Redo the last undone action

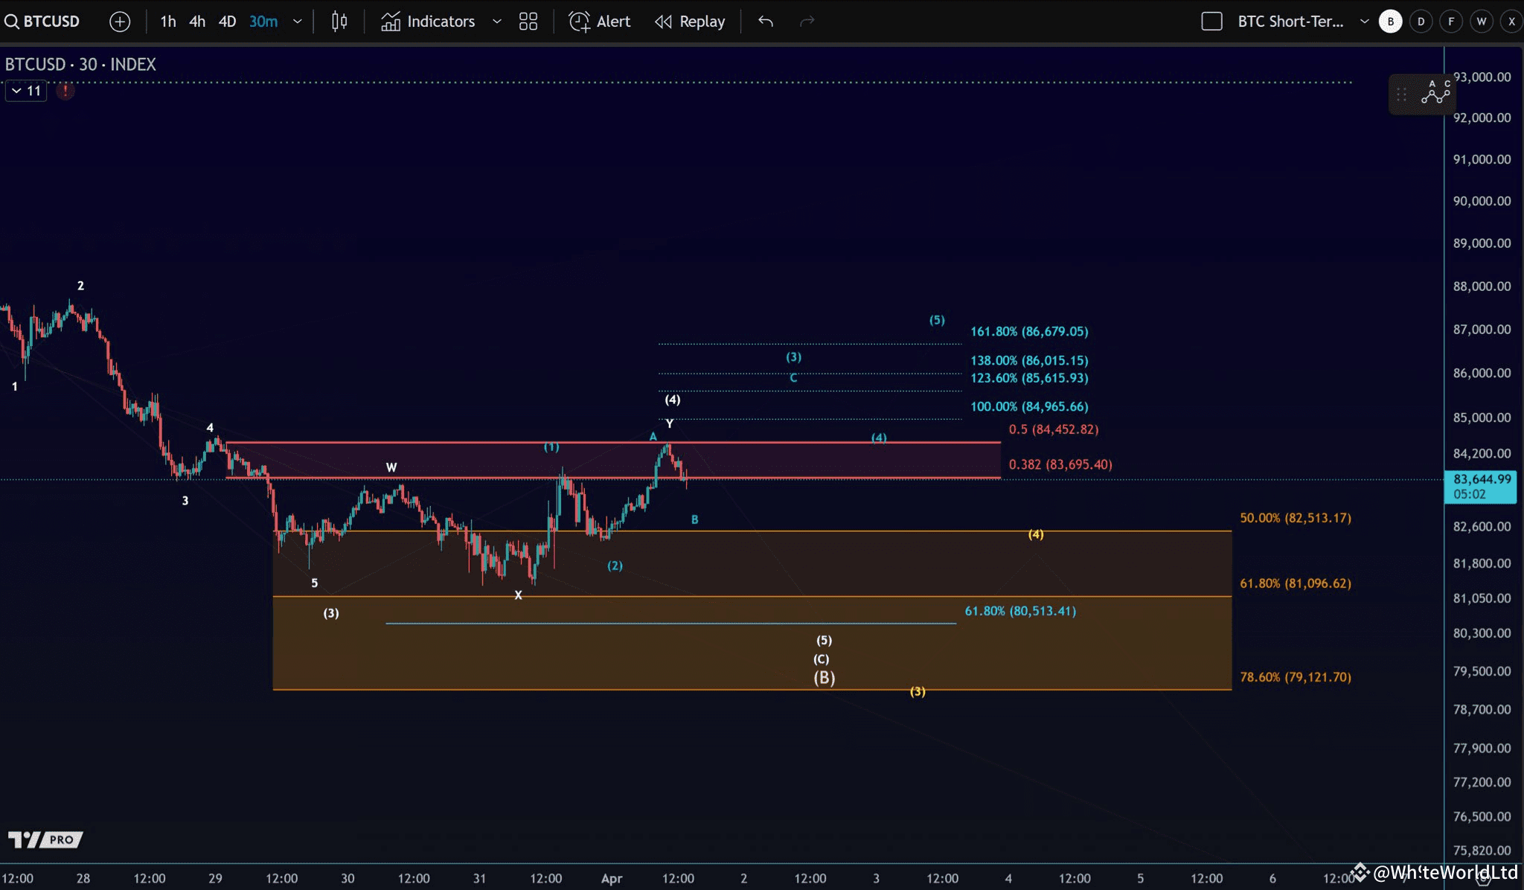pyautogui.click(x=807, y=22)
